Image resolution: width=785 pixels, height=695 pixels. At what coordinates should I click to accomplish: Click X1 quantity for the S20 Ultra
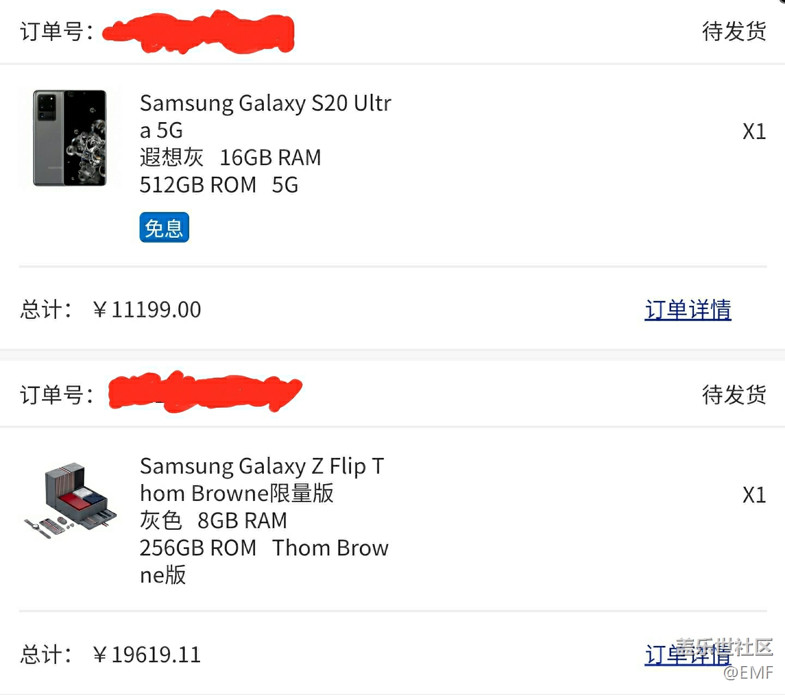[754, 131]
